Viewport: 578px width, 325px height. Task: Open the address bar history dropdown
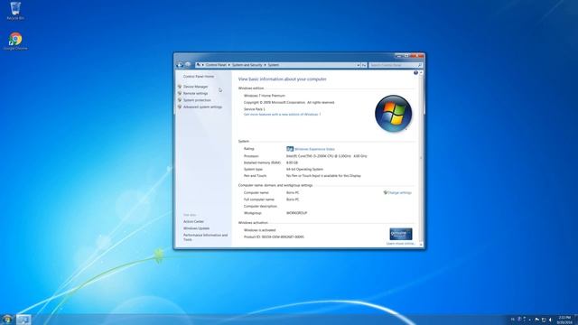click(x=358, y=65)
